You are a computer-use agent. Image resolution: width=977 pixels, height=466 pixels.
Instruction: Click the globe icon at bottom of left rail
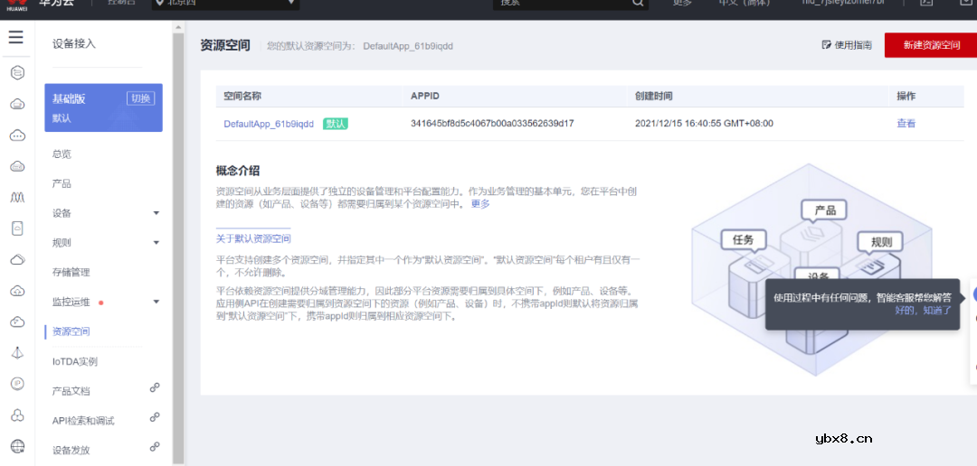tap(17, 446)
